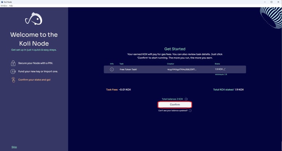282x151 pixels.
Task: Select "Fund your new key or import one." step
Action: (38, 71)
